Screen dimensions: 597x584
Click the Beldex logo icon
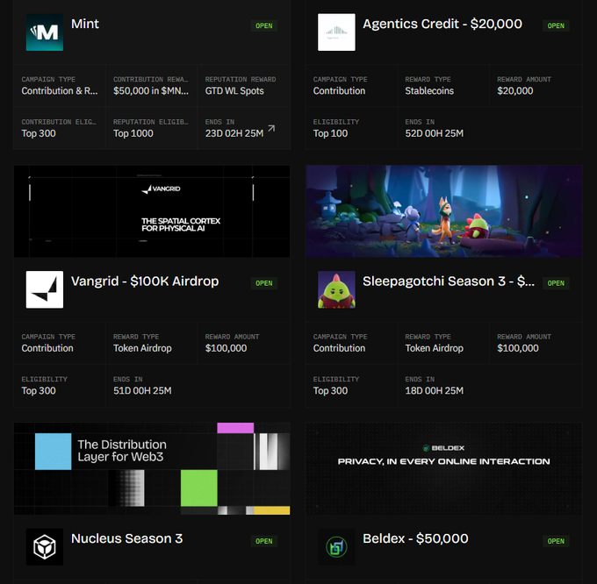336,547
